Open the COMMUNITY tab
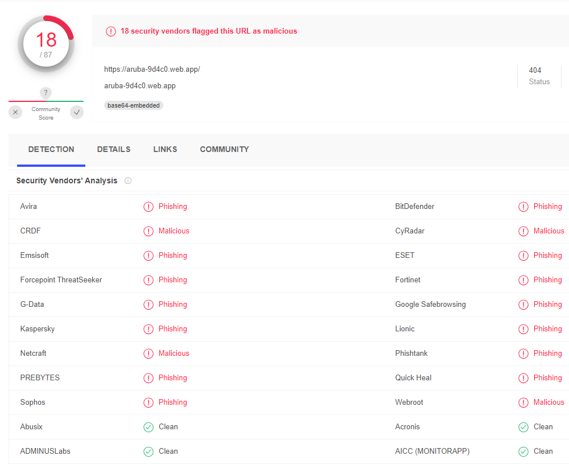 (x=224, y=149)
